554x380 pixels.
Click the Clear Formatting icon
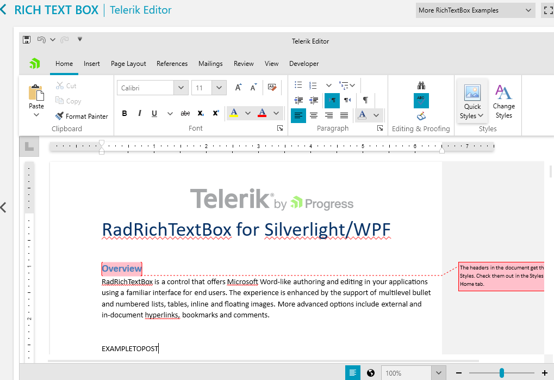click(272, 86)
